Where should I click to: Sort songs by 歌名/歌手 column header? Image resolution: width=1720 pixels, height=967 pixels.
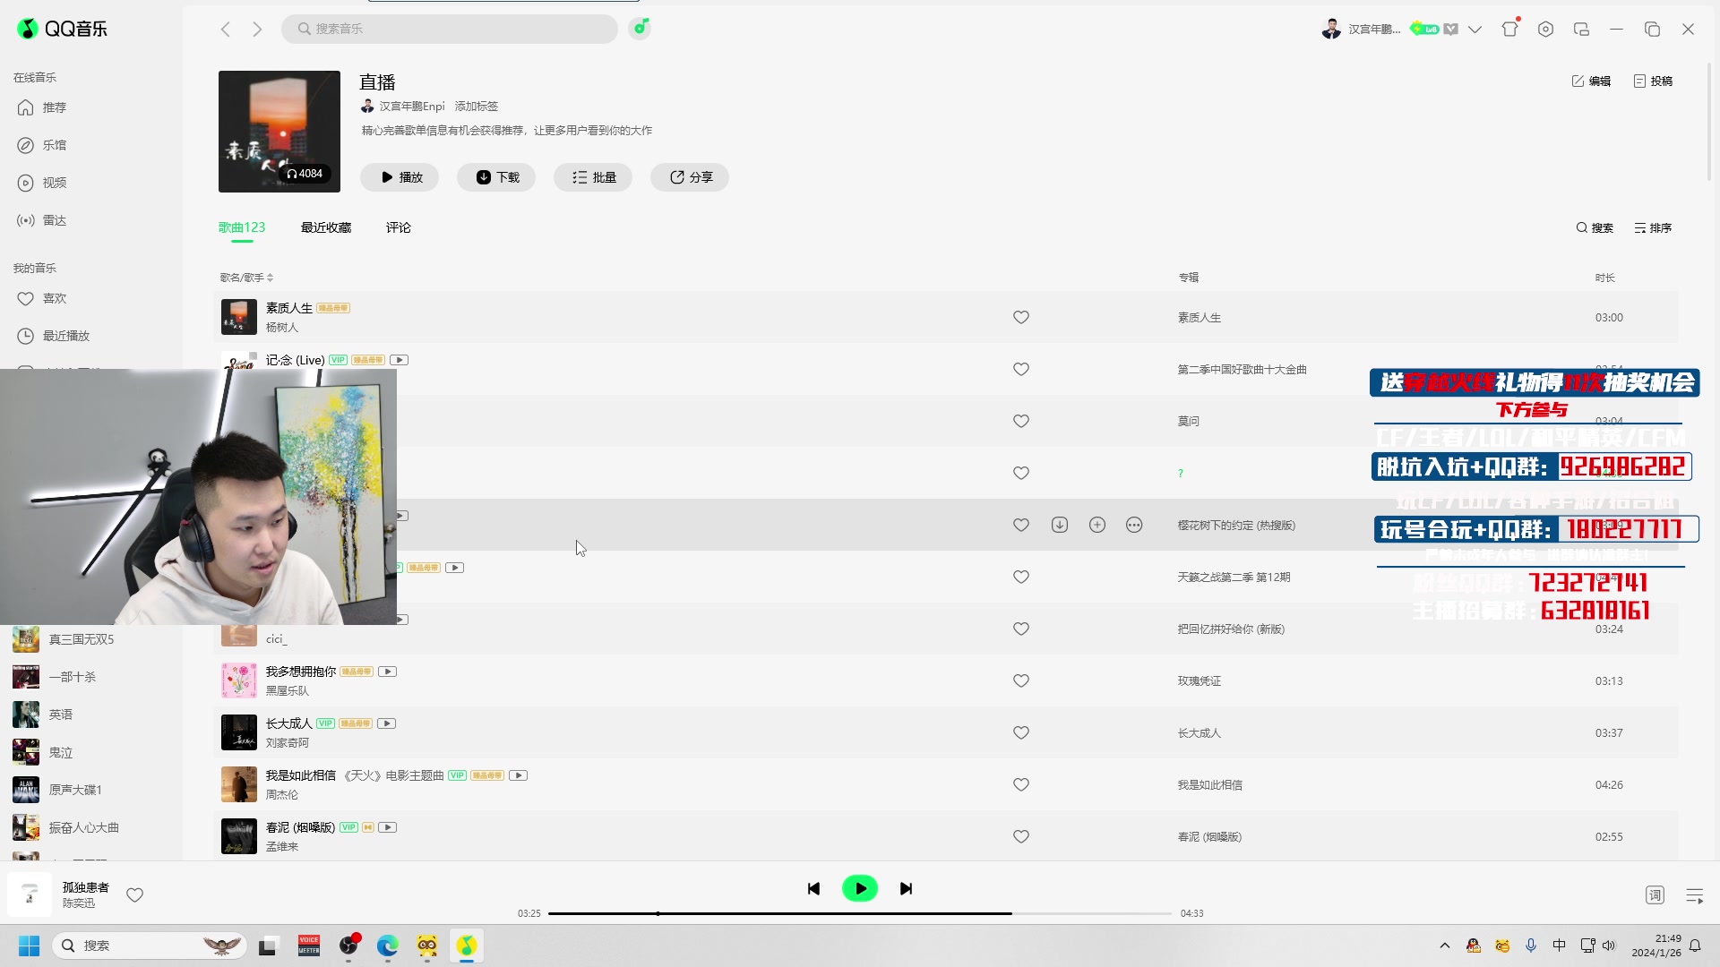click(x=246, y=278)
